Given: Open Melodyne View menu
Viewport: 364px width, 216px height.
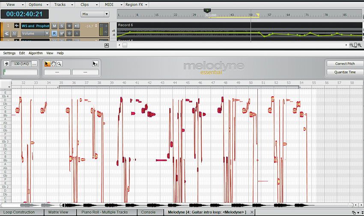Looking at the screenshot, I should click(50, 53).
